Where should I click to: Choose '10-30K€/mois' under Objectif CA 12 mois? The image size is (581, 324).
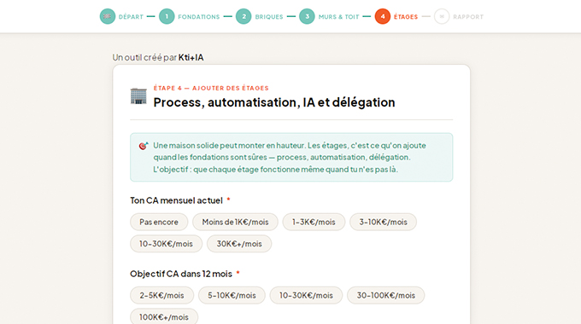(306, 295)
